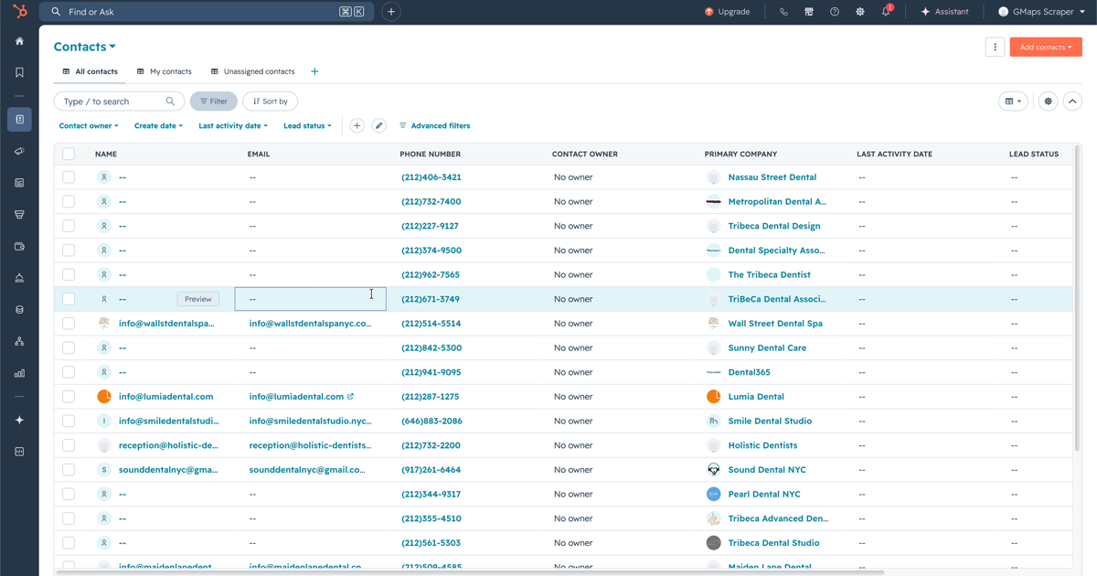
Task: Expand the Add contacts dropdown button
Action: click(1046, 47)
